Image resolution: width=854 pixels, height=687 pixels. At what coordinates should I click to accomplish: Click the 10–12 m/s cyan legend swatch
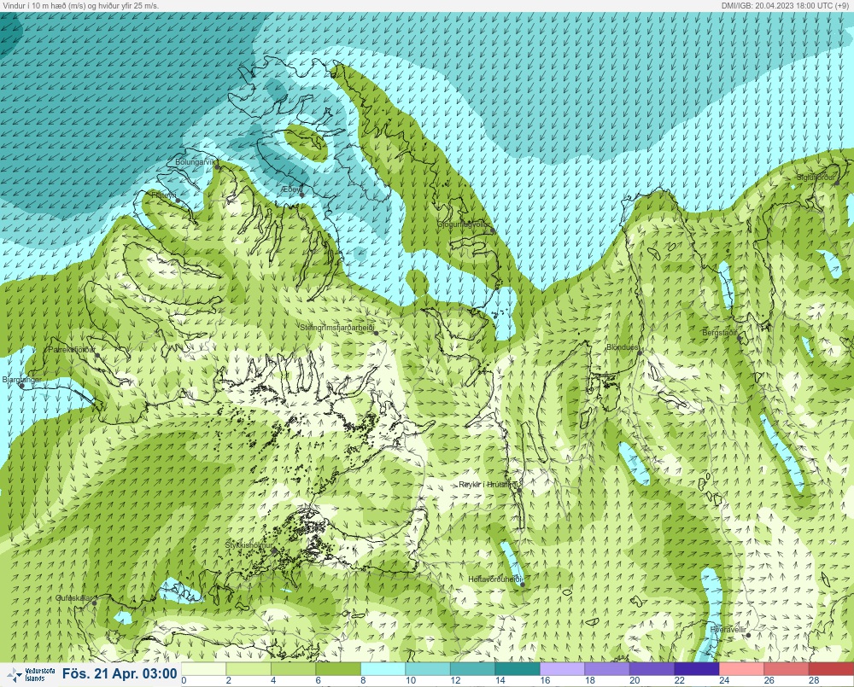tap(428, 668)
